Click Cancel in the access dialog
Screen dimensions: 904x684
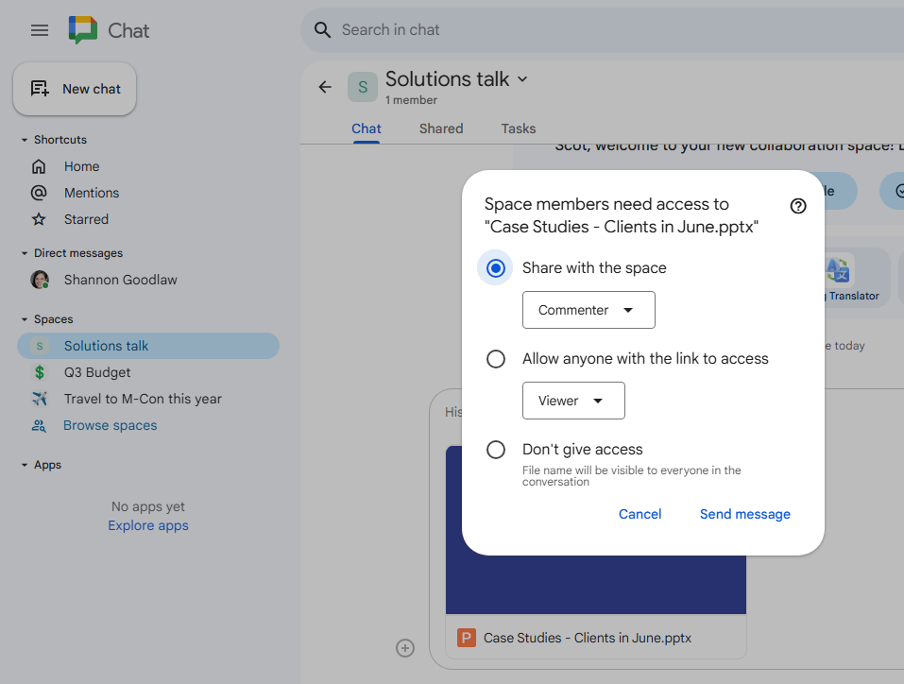[x=640, y=514]
